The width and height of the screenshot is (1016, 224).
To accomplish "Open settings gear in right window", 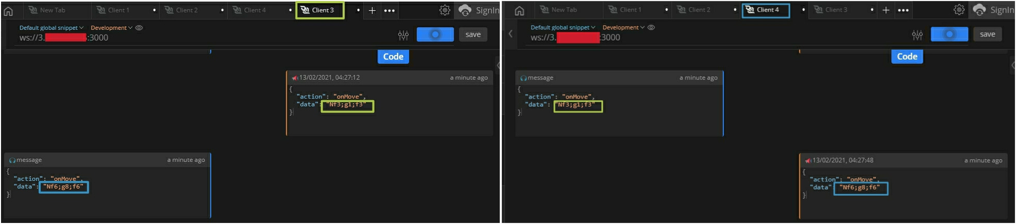I will [959, 10].
